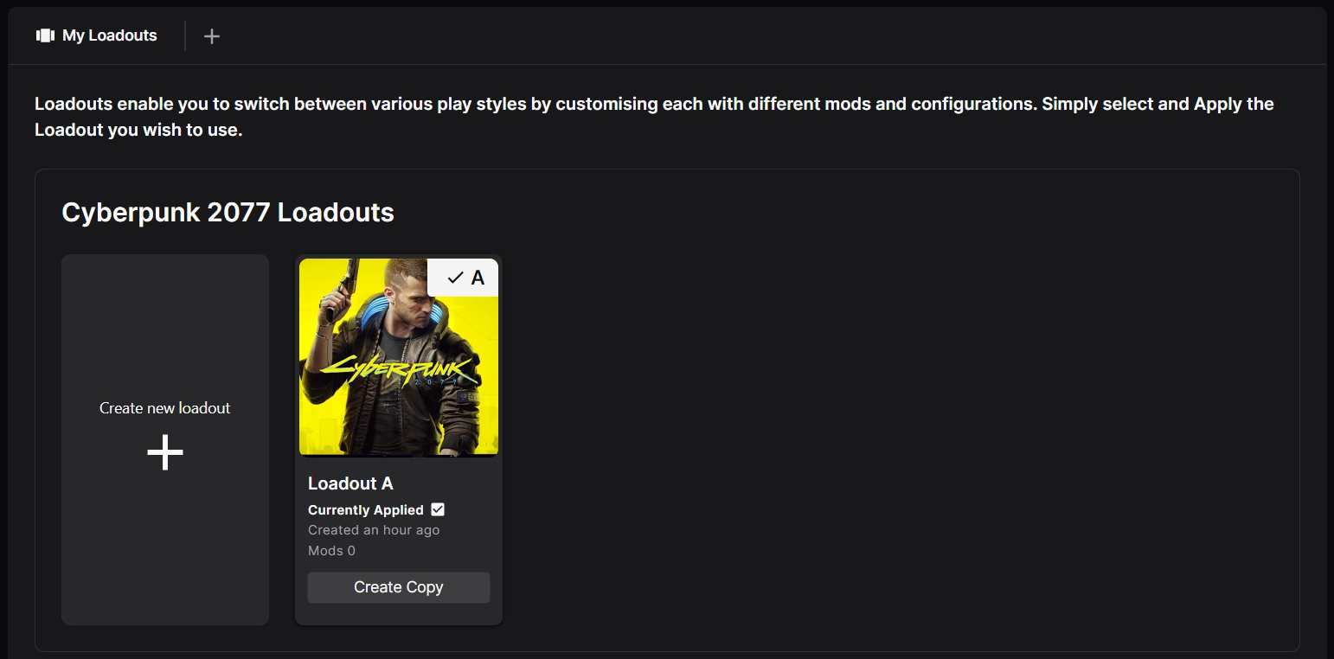
Task: Click the checkmark A badge on Loadout A
Action: [464, 278]
